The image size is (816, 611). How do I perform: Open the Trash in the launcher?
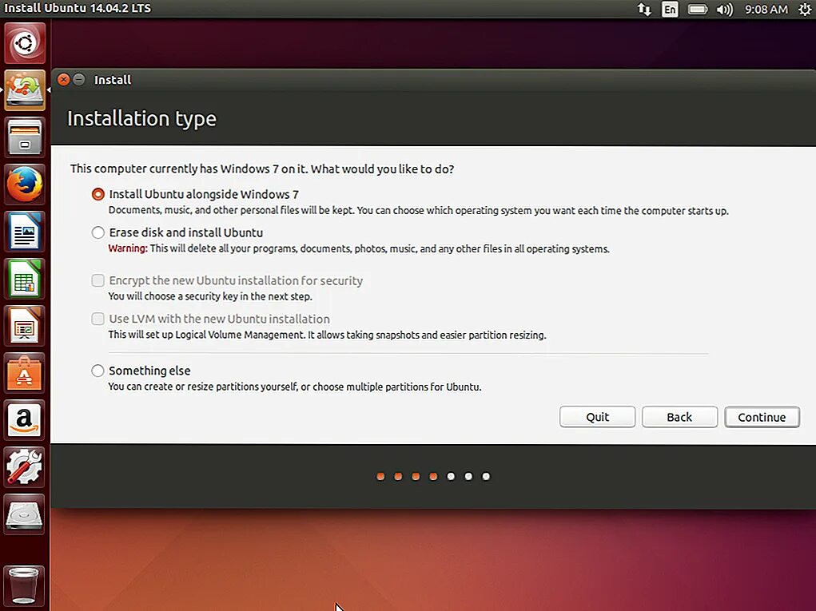[x=25, y=585]
